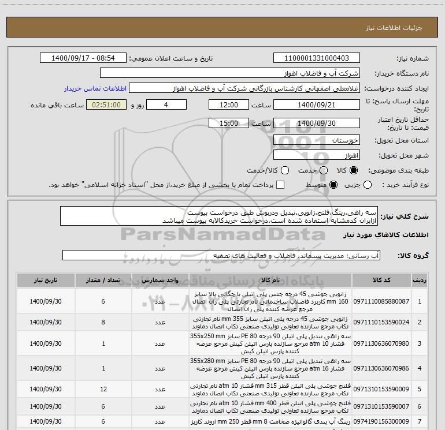Click product code 0971110153590024
445x430 pixels.
click(x=381, y=322)
